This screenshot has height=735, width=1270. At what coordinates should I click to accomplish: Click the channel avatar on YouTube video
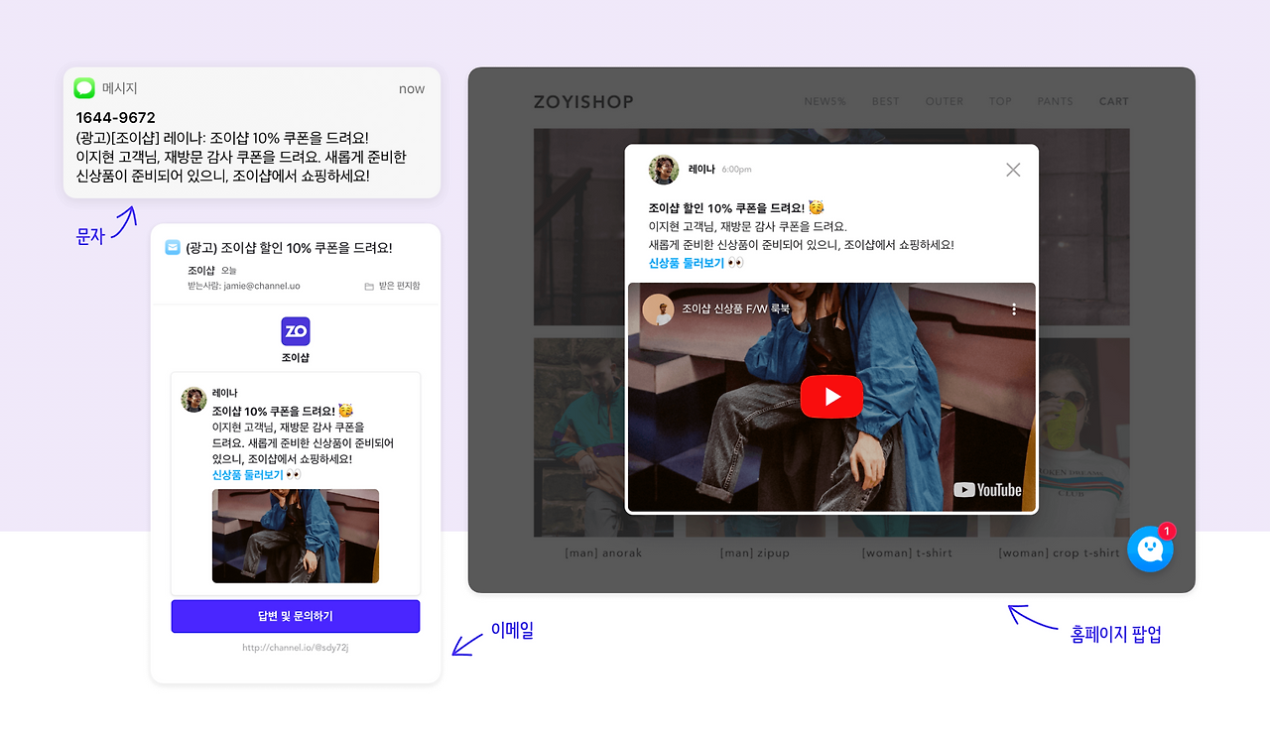pyautogui.click(x=659, y=309)
